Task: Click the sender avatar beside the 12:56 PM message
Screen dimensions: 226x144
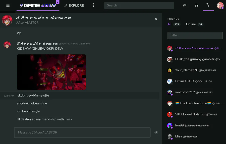Action: coord(7,45)
